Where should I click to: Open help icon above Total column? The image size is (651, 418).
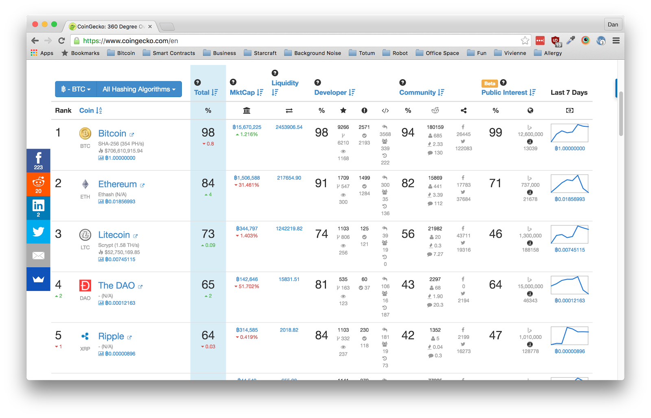pos(197,82)
